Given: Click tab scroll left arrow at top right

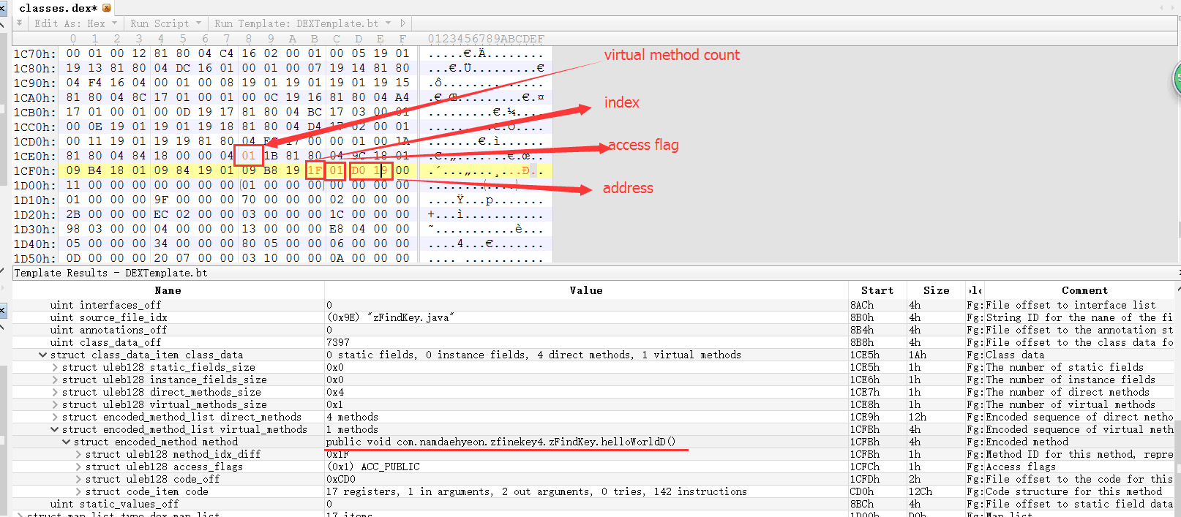Looking at the screenshot, I should coord(1163,8).
